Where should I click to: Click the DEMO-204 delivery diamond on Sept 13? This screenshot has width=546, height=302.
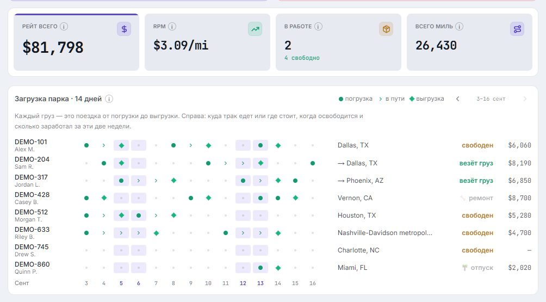(x=260, y=163)
